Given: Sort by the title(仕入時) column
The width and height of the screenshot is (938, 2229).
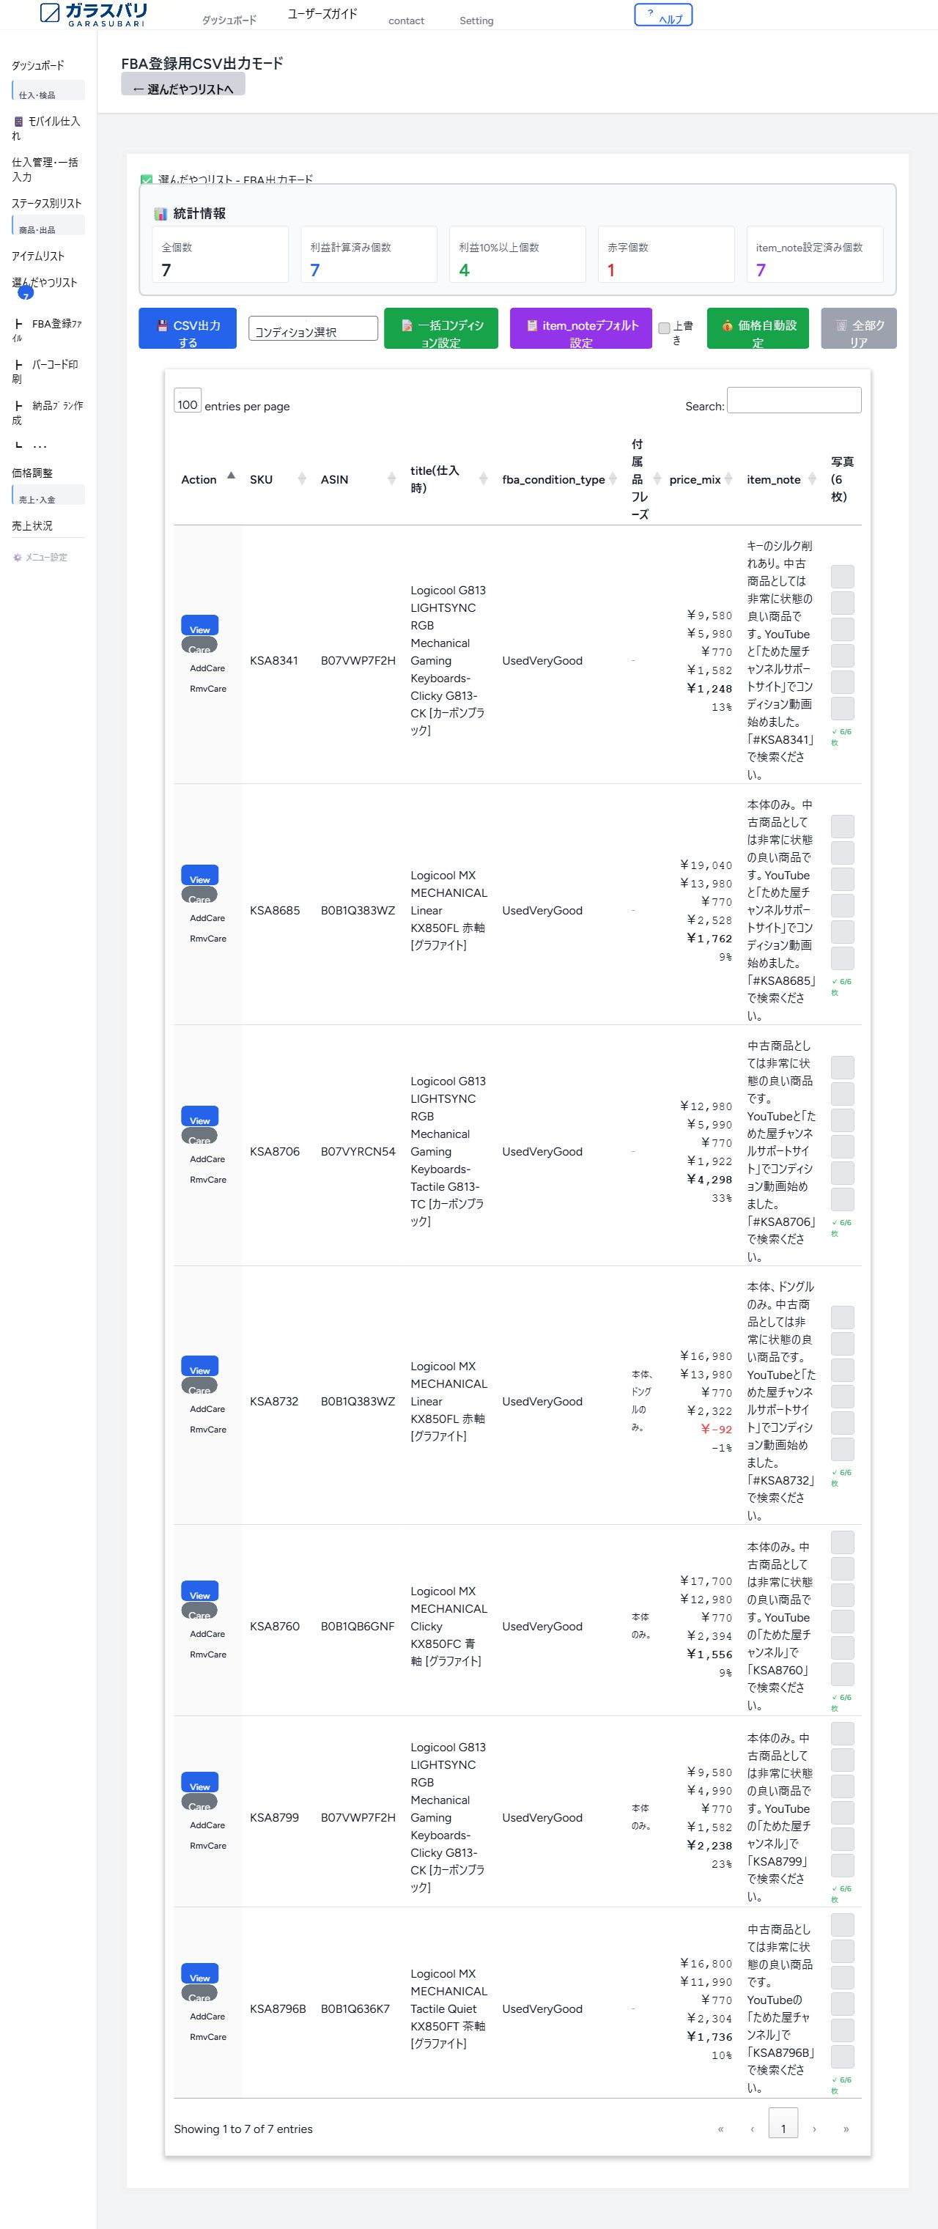Looking at the screenshot, I should click(449, 479).
